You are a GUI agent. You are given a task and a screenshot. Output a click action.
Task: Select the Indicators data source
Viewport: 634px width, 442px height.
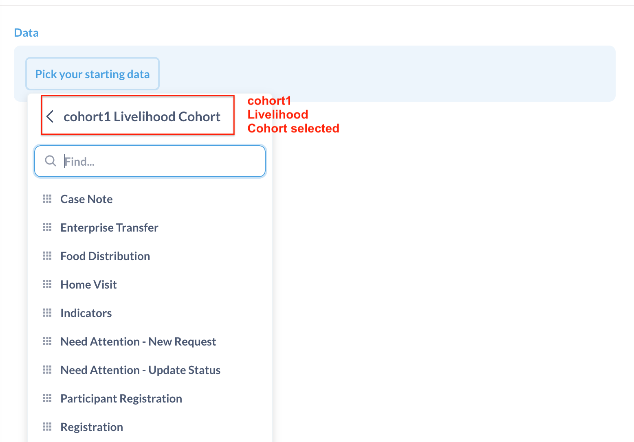tap(86, 313)
